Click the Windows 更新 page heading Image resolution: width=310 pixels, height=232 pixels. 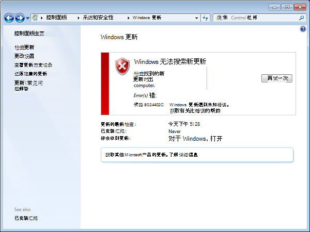click(119, 37)
